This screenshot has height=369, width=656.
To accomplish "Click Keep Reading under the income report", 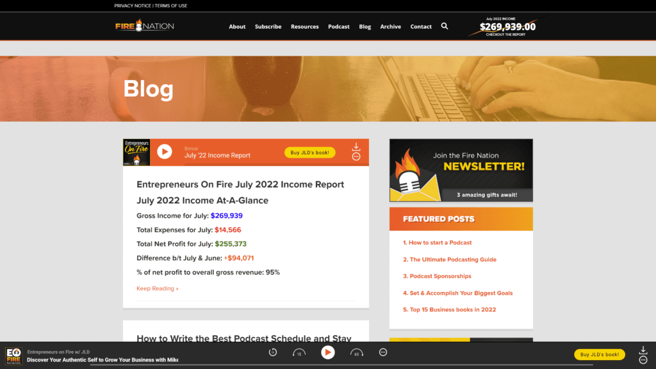I will [158, 288].
